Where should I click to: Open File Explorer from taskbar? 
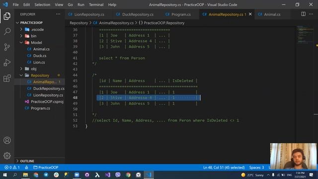[x=25, y=175]
